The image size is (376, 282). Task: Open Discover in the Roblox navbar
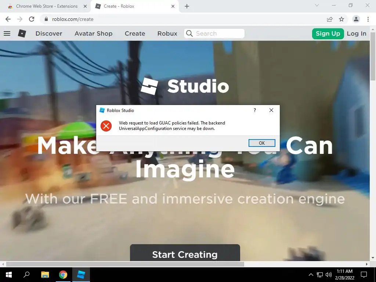tap(49, 33)
